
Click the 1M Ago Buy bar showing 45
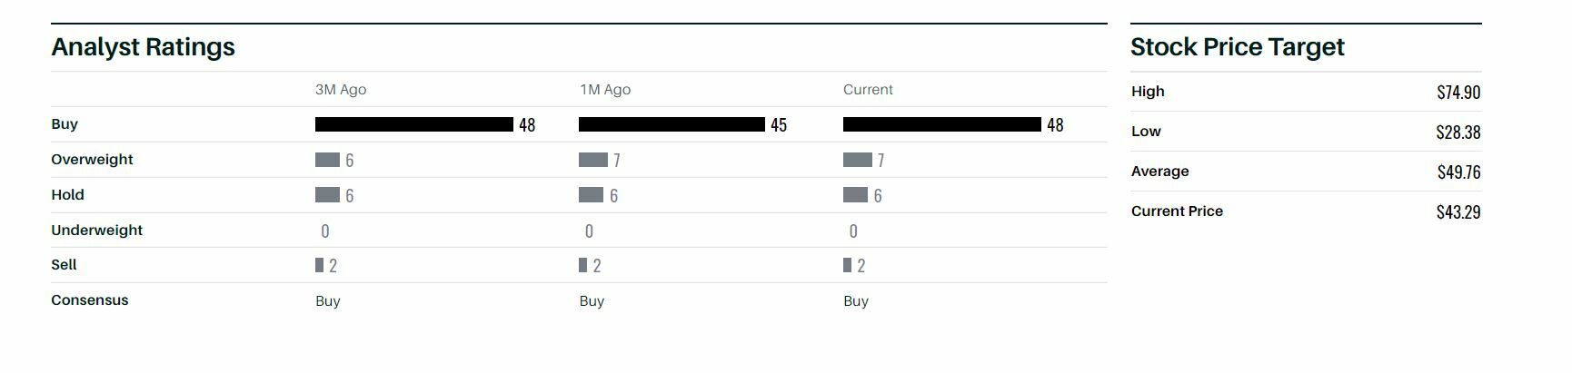pos(672,124)
